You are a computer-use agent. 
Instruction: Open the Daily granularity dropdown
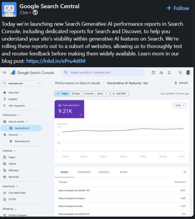pyautogui.click(x=180, y=105)
